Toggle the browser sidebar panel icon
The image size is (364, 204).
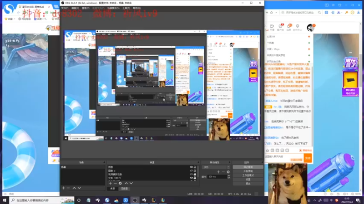327,5
